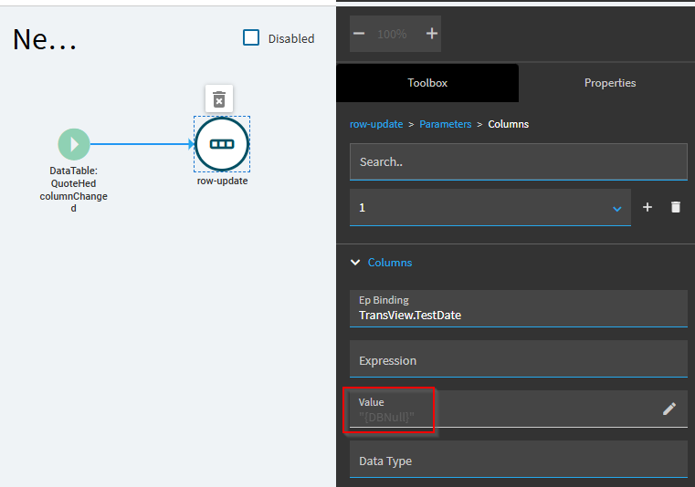Click the delete trash icon above row-update node
695x487 pixels.
(219, 98)
